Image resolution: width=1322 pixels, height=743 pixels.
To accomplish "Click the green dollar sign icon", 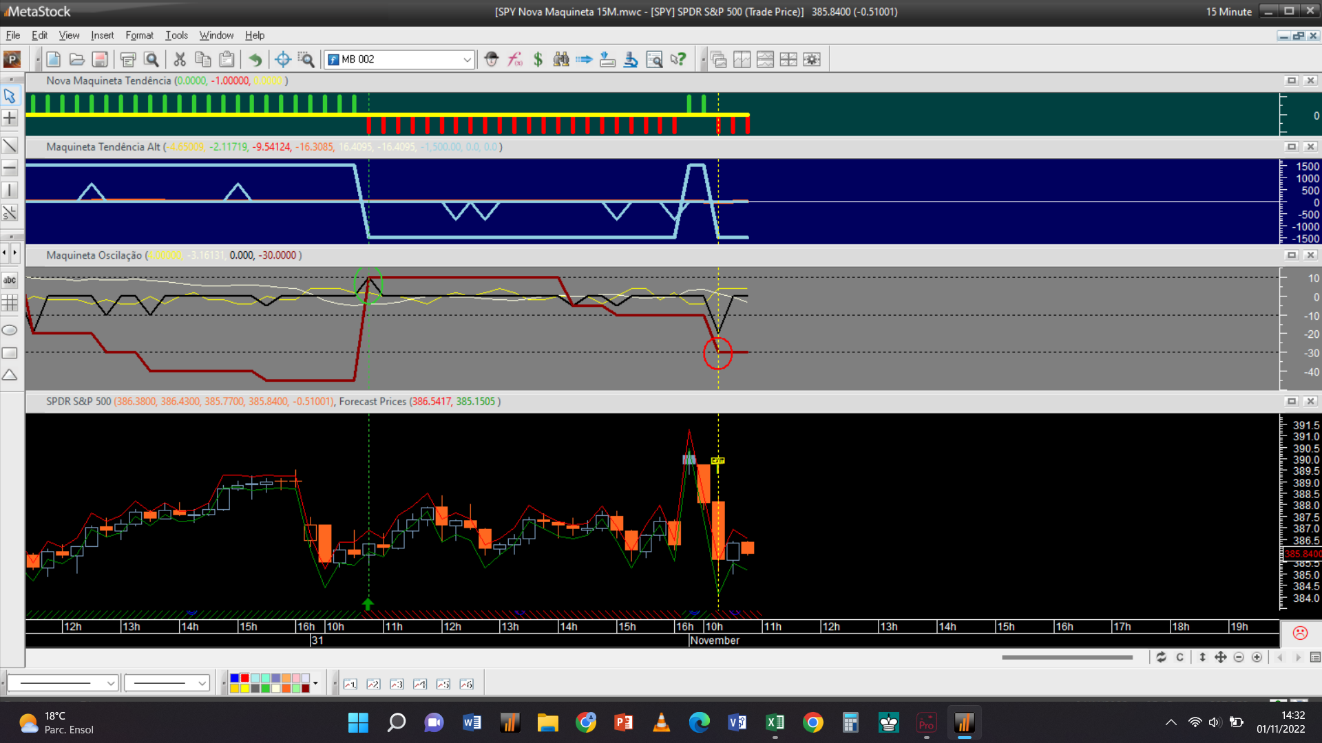I will point(538,59).
